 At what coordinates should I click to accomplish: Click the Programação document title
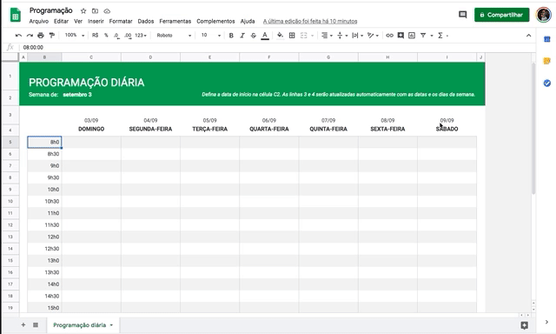50,10
